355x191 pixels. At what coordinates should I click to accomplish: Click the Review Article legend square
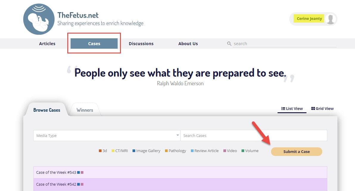point(192,151)
